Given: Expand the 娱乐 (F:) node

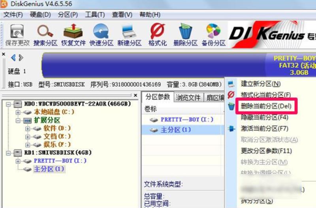Looking at the screenshot, I should coord(28,145).
